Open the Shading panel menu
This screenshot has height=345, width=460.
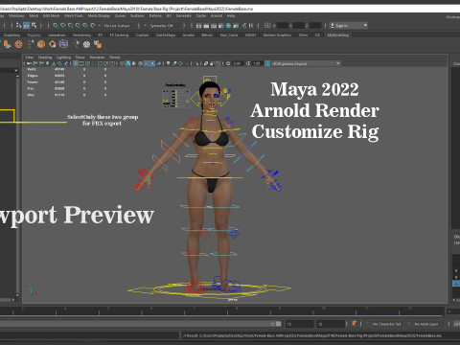pyautogui.click(x=45, y=57)
